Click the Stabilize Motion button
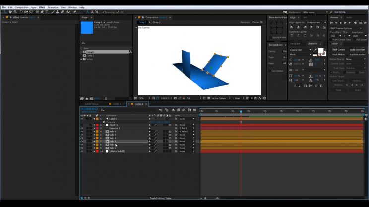The width and height of the screenshot is (369, 207). (357, 55)
